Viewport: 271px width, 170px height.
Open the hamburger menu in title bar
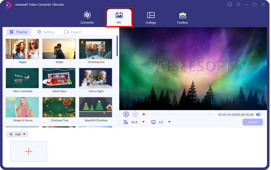238,5
